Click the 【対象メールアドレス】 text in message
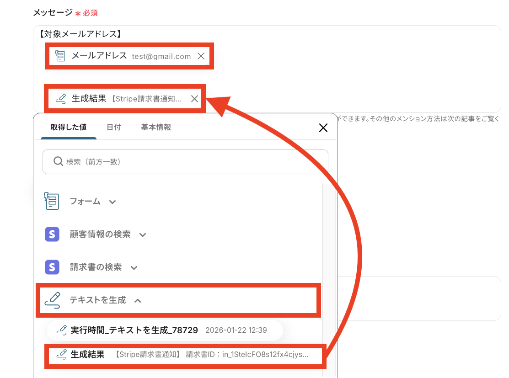 tap(80, 34)
